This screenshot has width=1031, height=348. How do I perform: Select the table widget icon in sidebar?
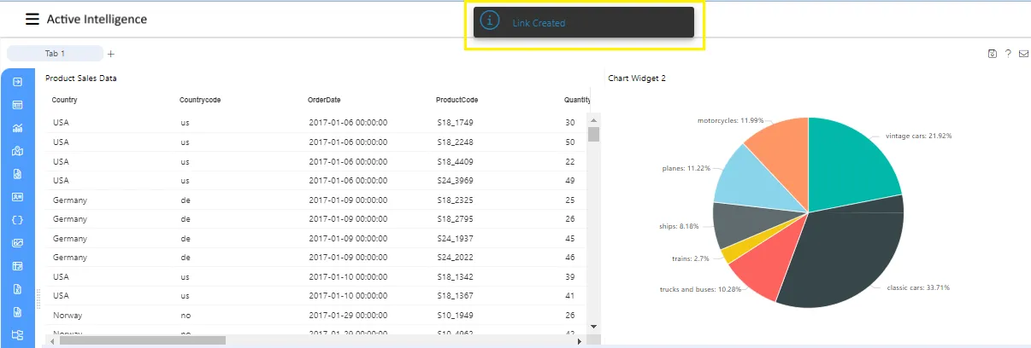[17, 105]
